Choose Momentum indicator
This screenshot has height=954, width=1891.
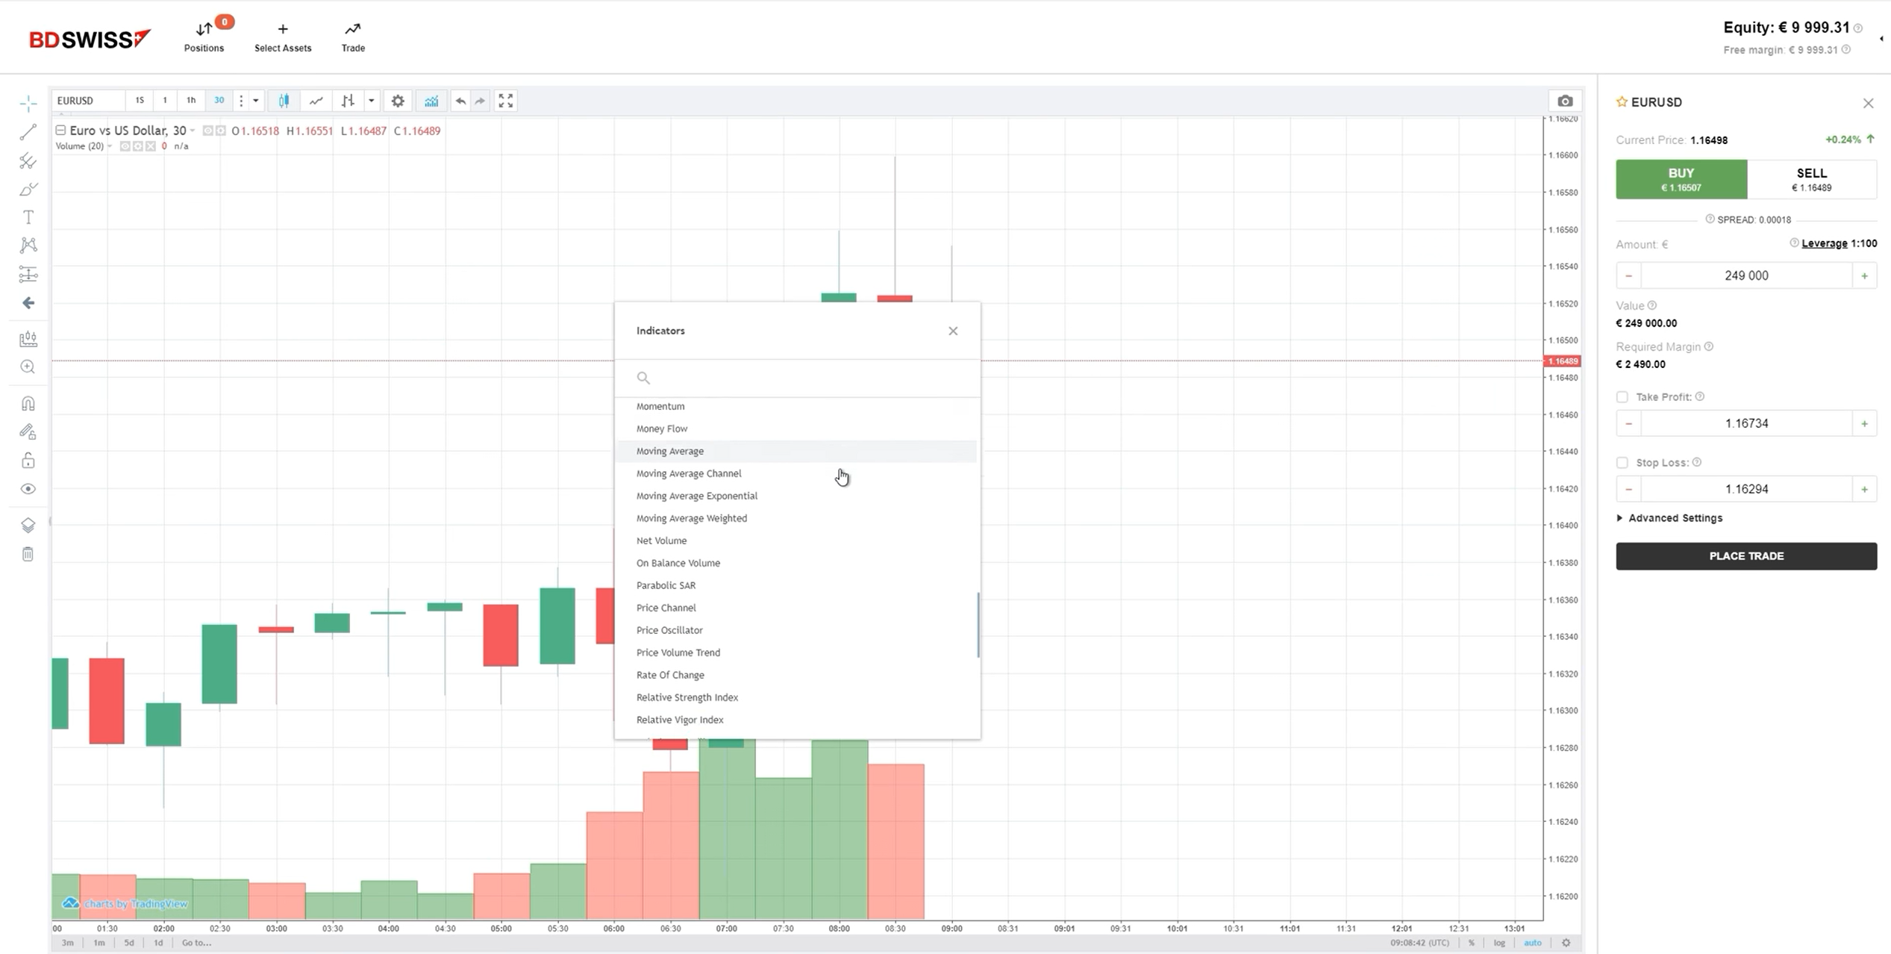click(x=796, y=406)
